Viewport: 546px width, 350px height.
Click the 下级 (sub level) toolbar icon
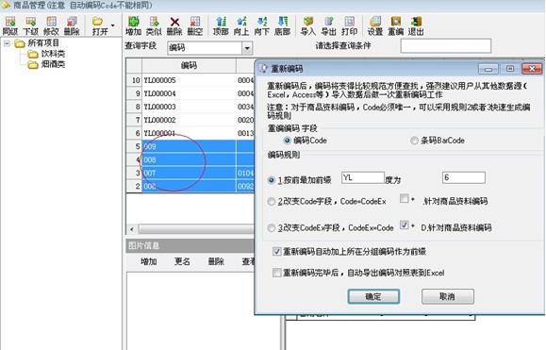tap(30, 25)
